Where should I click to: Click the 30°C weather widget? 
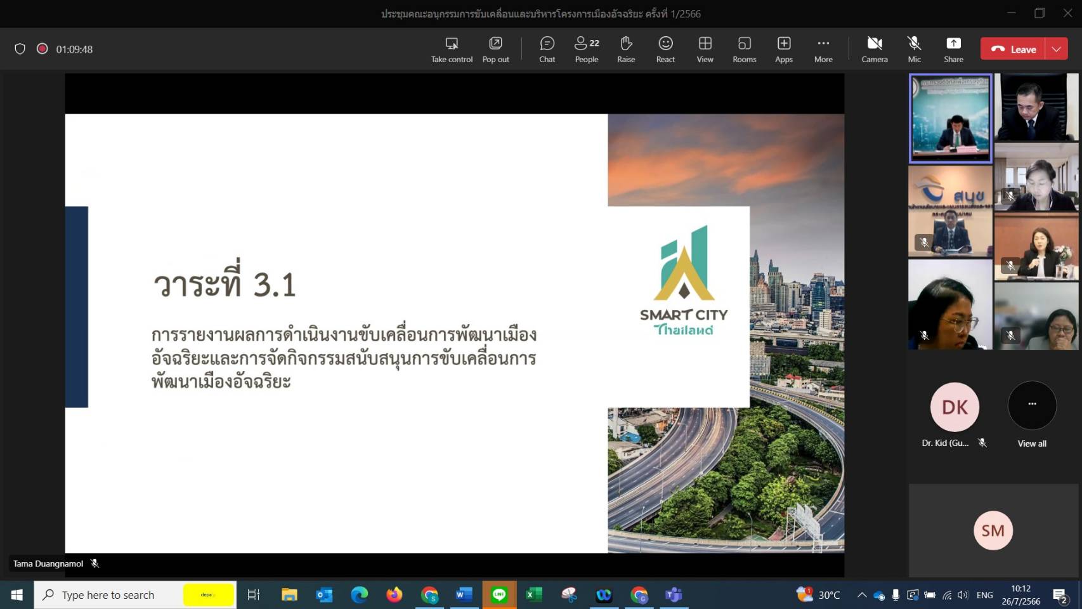click(x=819, y=595)
